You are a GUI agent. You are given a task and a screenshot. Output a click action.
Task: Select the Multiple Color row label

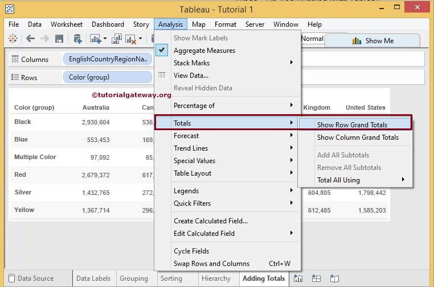(35, 157)
